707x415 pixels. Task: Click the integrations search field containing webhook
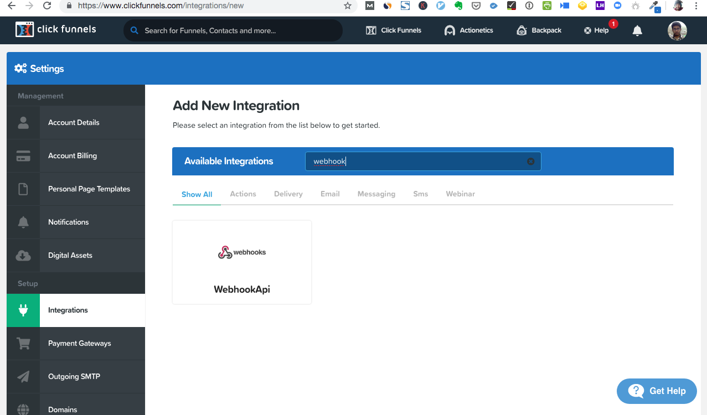point(423,161)
